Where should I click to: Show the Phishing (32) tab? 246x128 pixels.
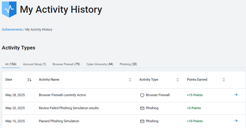pos(128,64)
